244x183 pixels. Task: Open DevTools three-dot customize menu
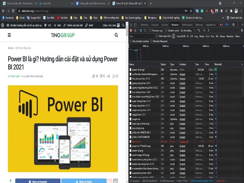click(238, 25)
